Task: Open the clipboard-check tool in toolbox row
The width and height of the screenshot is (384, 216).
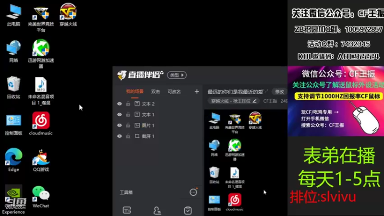Action: click(188, 210)
